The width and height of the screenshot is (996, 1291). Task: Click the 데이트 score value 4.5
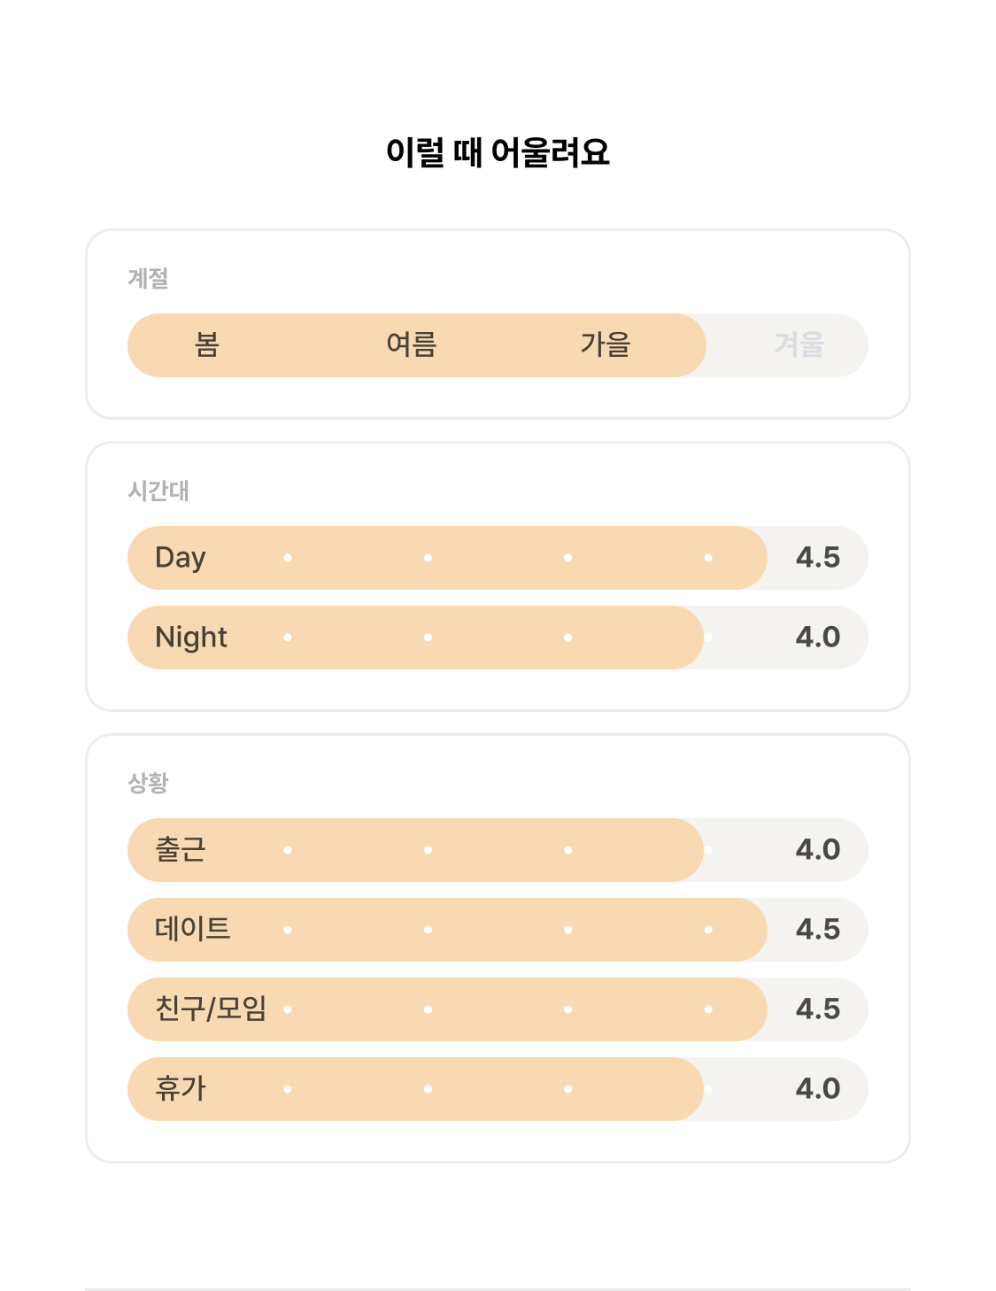click(x=818, y=930)
